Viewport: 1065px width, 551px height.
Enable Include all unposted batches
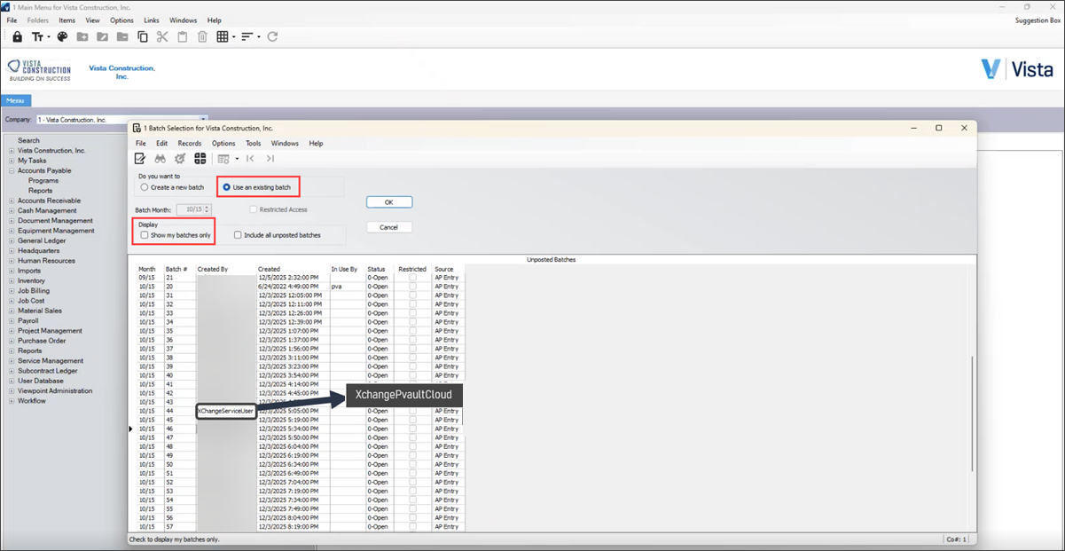238,235
